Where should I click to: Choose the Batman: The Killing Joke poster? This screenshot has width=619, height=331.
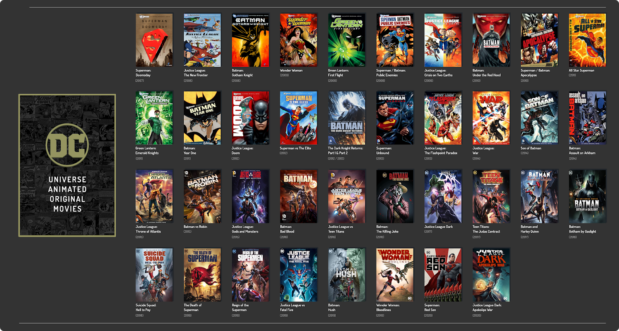tap(395, 196)
